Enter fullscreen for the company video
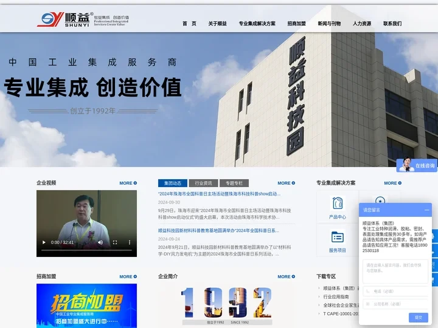 115,242
